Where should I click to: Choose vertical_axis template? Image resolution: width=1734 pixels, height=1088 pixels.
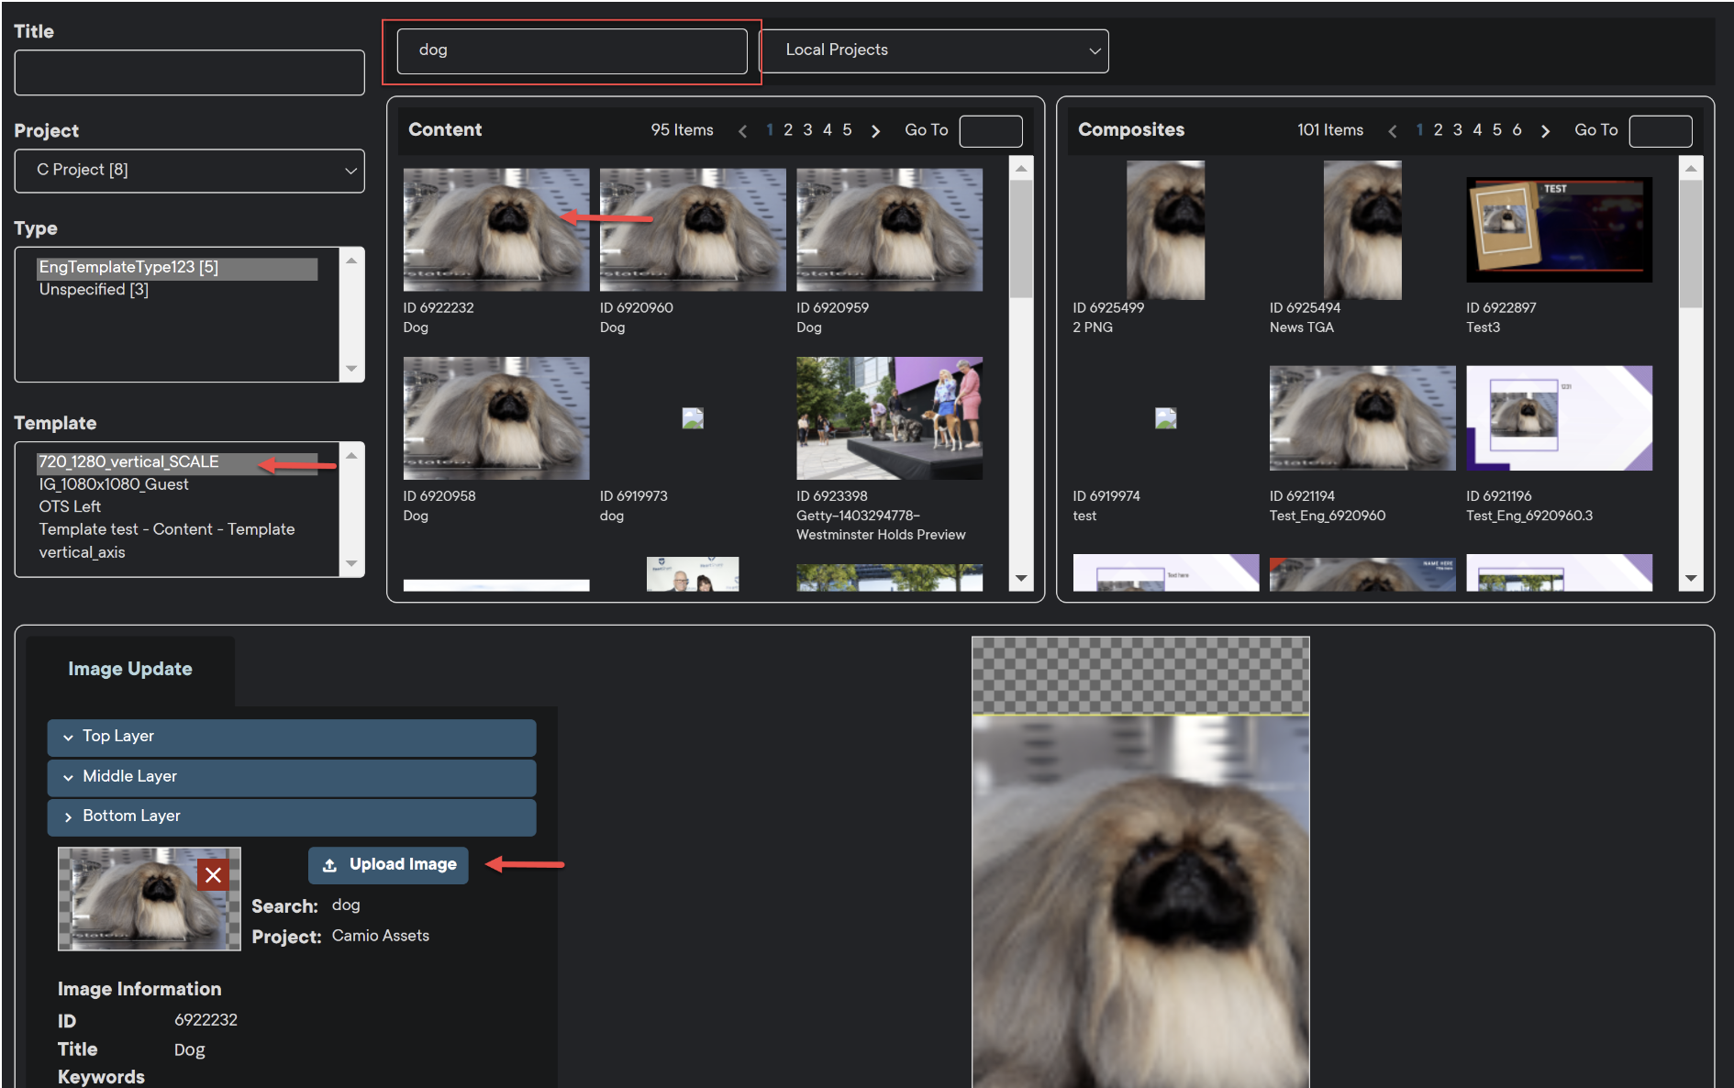82,552
